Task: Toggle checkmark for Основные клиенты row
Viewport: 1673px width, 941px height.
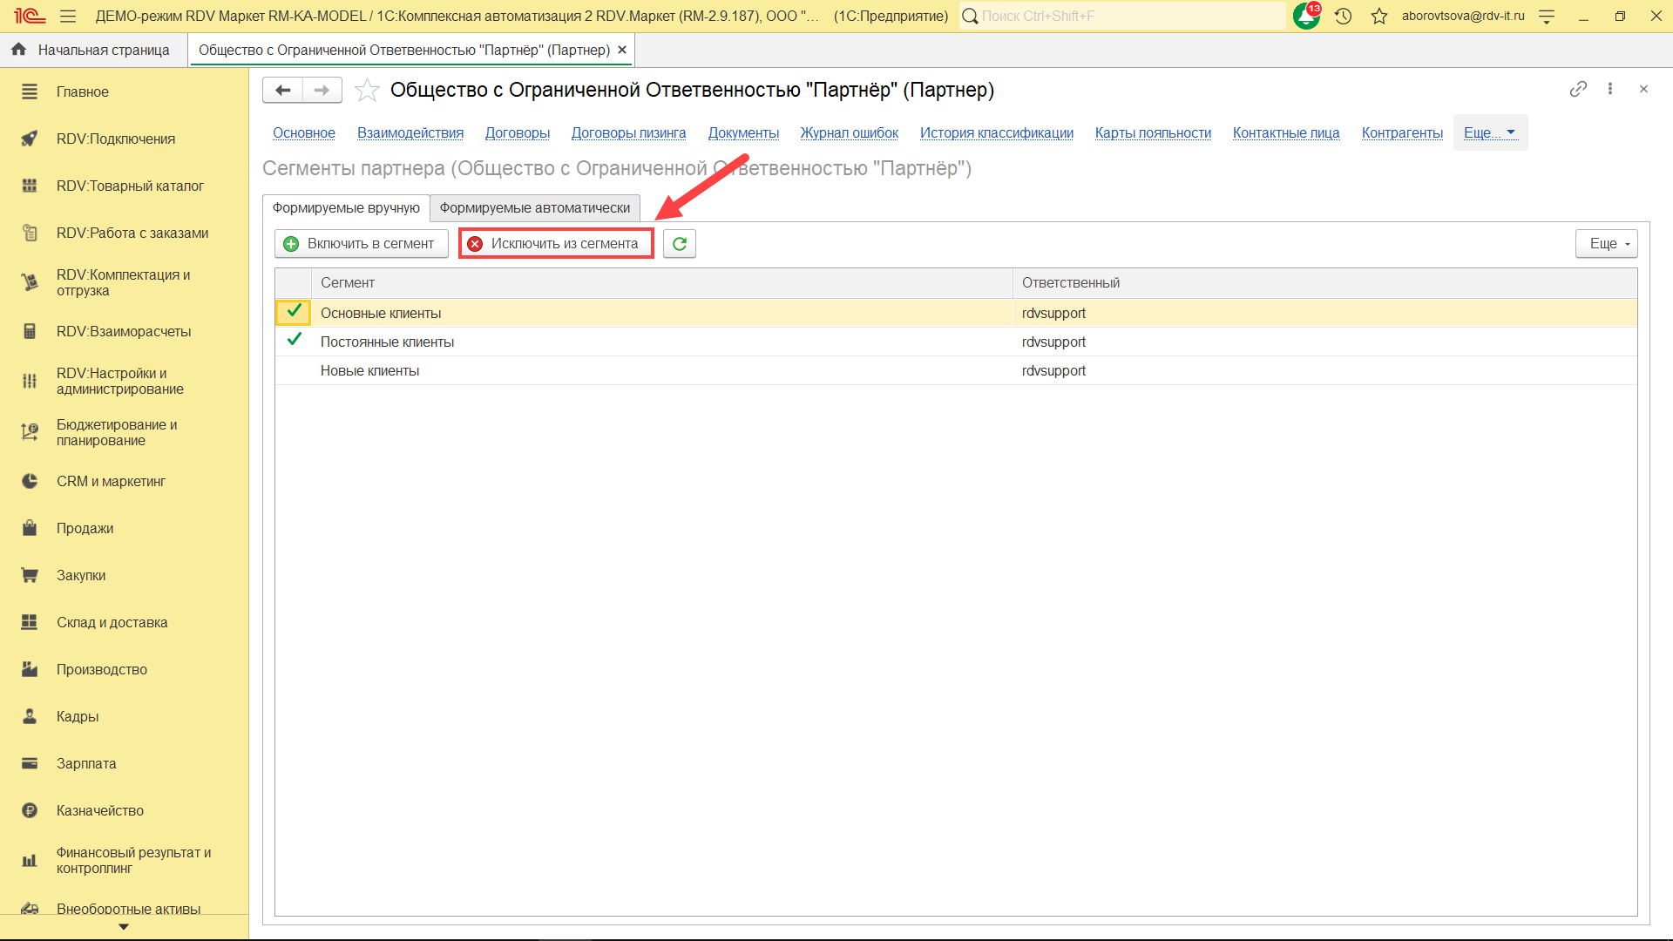Action: point(294,312)
